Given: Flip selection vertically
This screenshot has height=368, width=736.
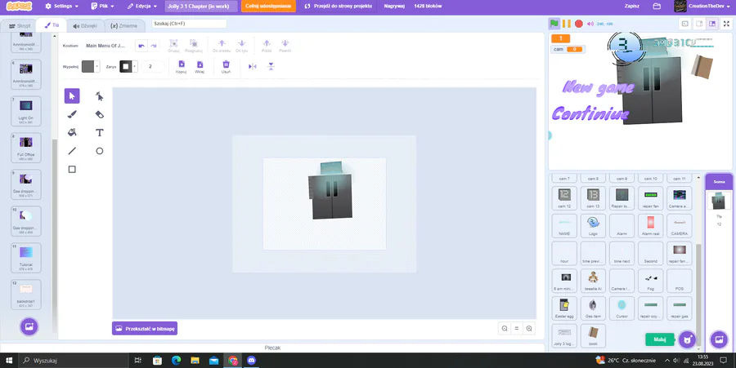Looking at the screenshot, I should point(271,66).
